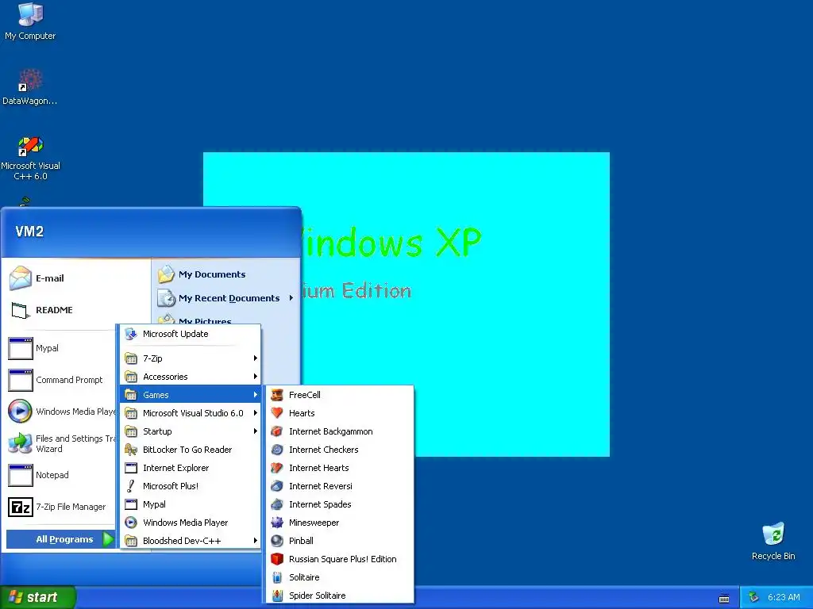Image resolution: width=813 pixels, height=609 pixels.
Task: Click the 6:23 AM clock
Action: [x=784, y=597]
